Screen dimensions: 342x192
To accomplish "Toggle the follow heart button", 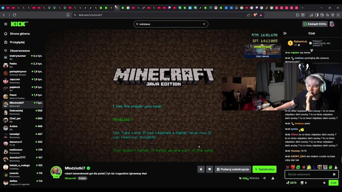I will tap(209, 169).
